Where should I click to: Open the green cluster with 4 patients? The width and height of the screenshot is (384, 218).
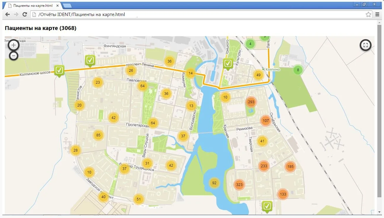tap(250, 44)
